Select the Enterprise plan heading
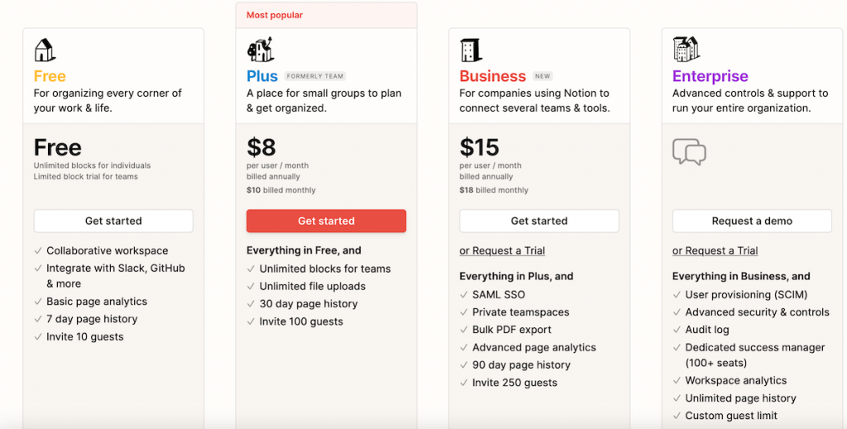 click(x=710, y=76)
